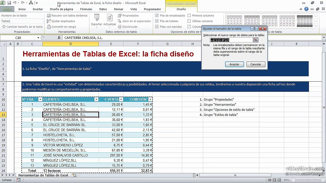The height and width of the screenshot is (183, 326).
Task: Open the Programador ribbon tab
Action: [152, 9]
